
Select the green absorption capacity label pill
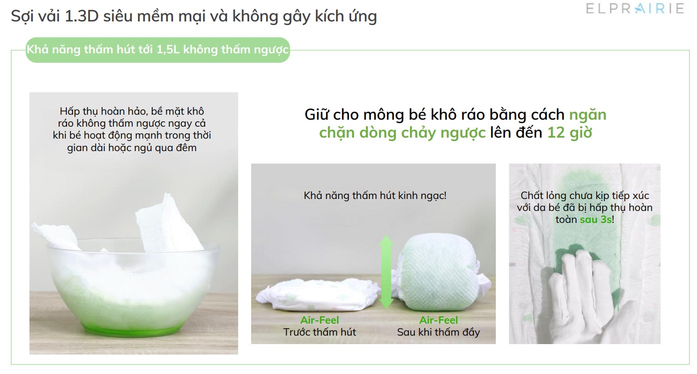pos(158,50)
